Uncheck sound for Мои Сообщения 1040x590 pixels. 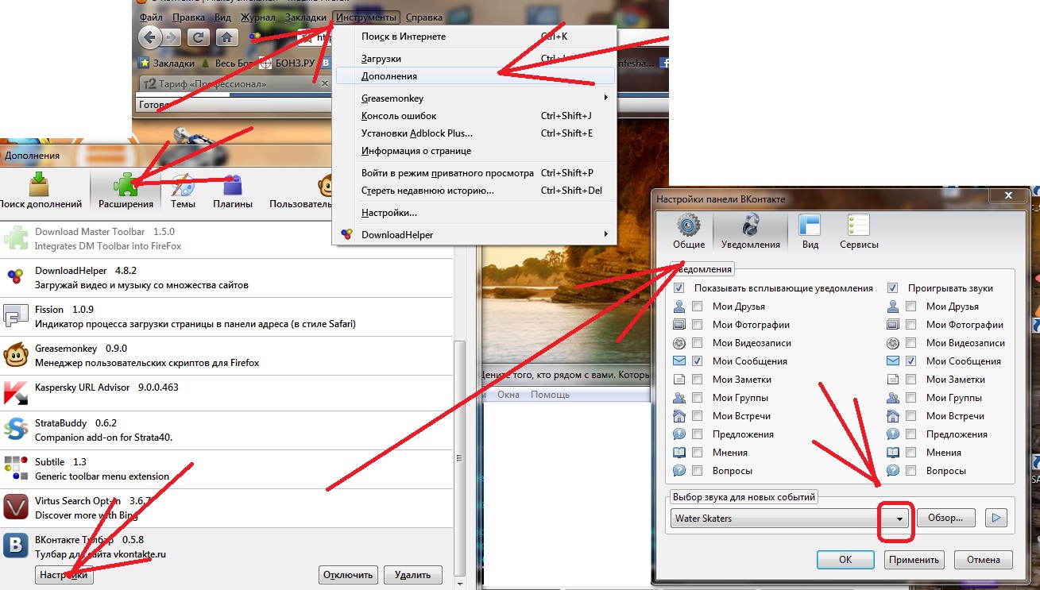(910, 361)
